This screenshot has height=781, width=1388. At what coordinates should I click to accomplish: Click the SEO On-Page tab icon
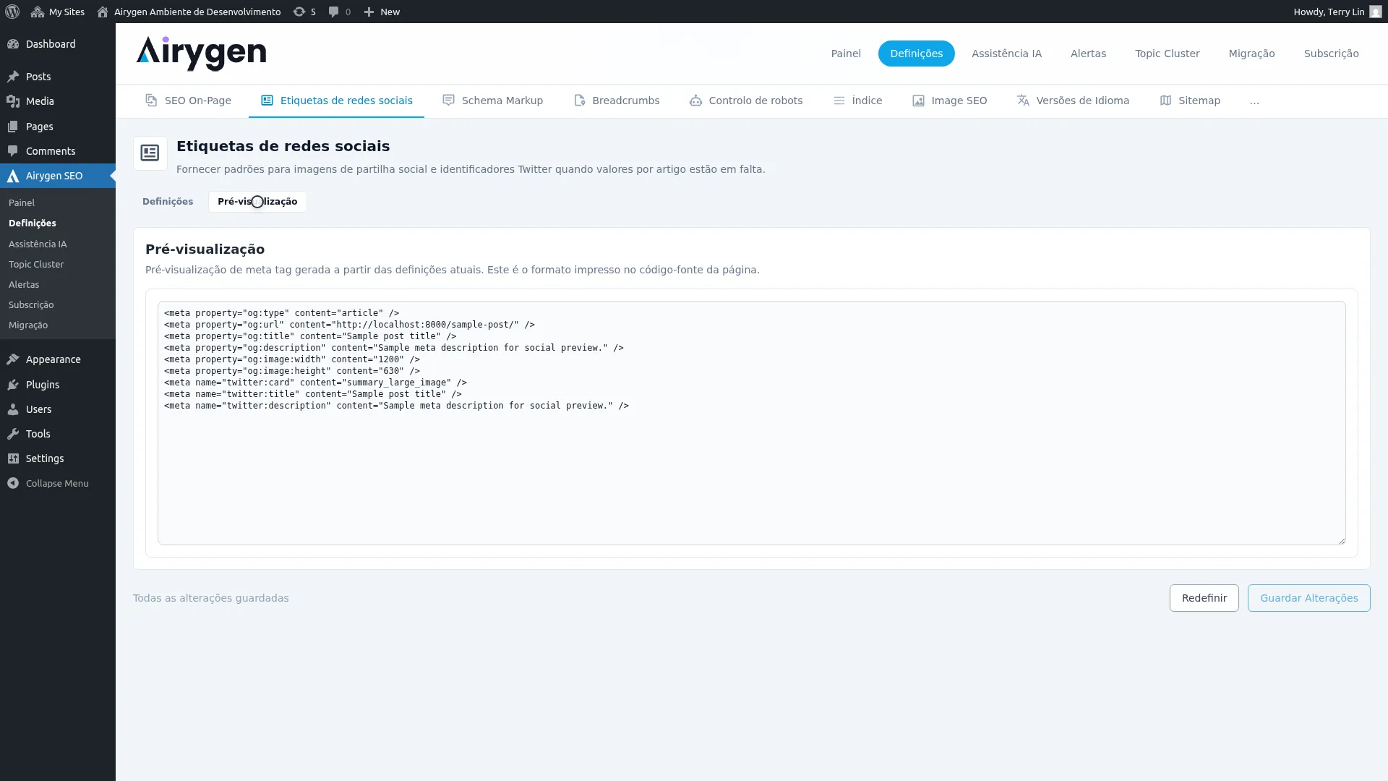click(x=151, y=101)
